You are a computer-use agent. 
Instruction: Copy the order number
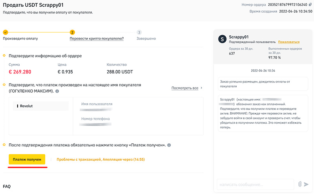point(310,5)
